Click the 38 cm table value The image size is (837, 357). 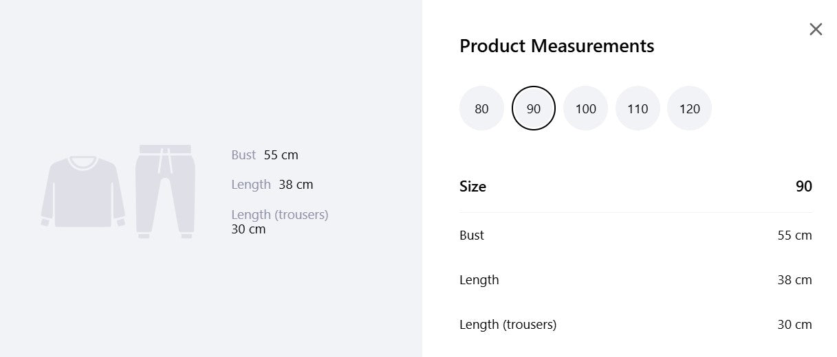[x=794, y=280]
